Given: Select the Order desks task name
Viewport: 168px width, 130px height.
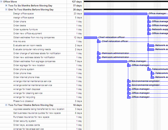Looking at the screenshot, I should 20,25.
